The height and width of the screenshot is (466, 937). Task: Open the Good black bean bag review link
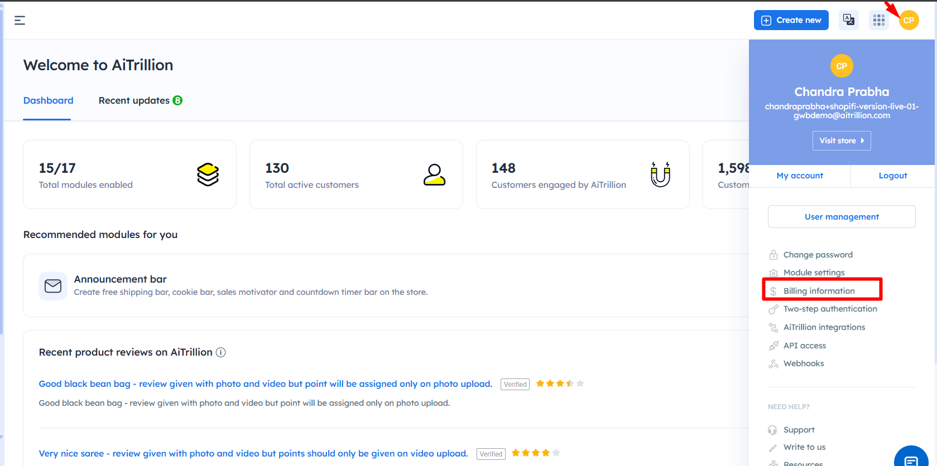pyautogui.click(x=265, y=384)
